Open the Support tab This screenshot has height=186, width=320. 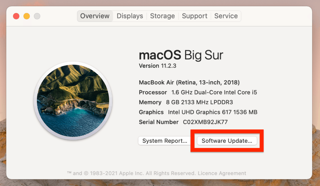click(x=195, y=16)
